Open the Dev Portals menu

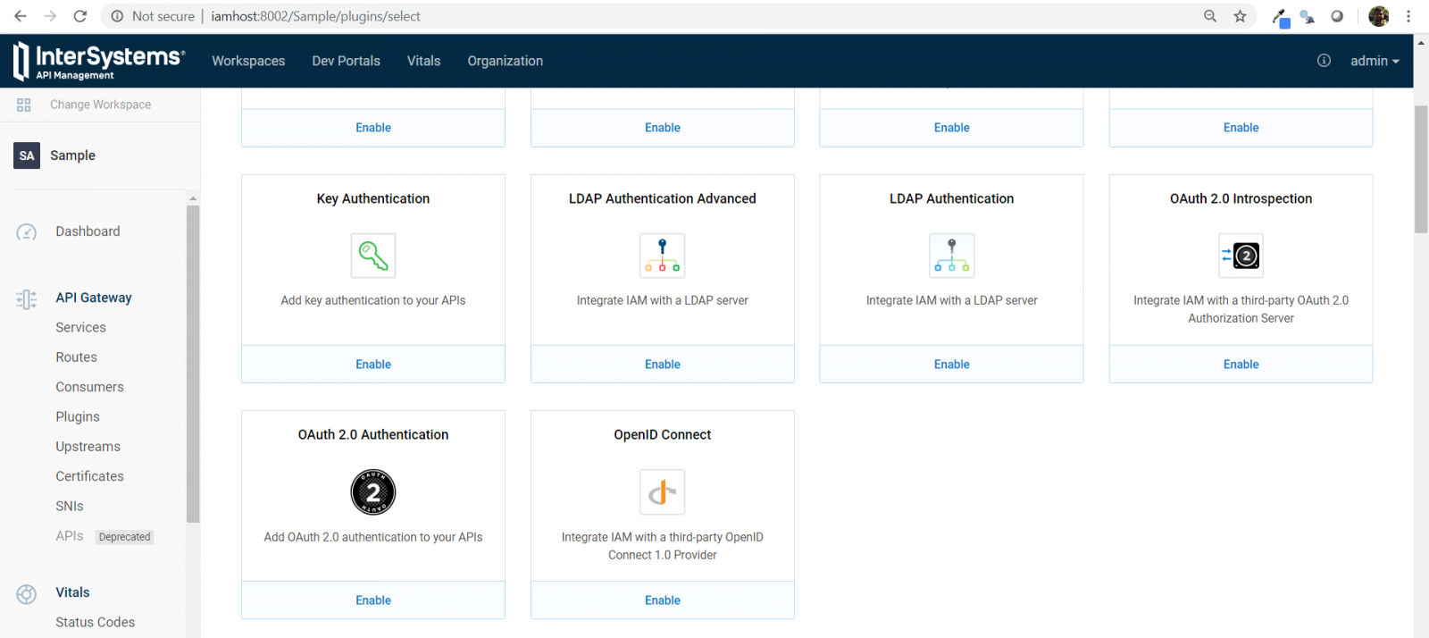347,61
